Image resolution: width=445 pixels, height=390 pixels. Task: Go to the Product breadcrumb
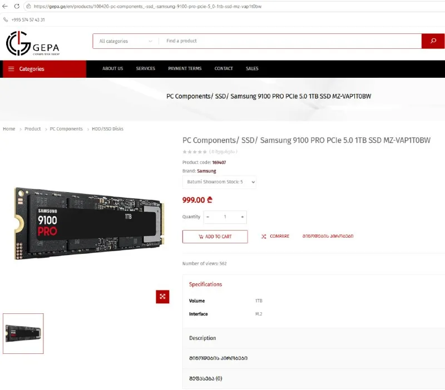(33, 129)
